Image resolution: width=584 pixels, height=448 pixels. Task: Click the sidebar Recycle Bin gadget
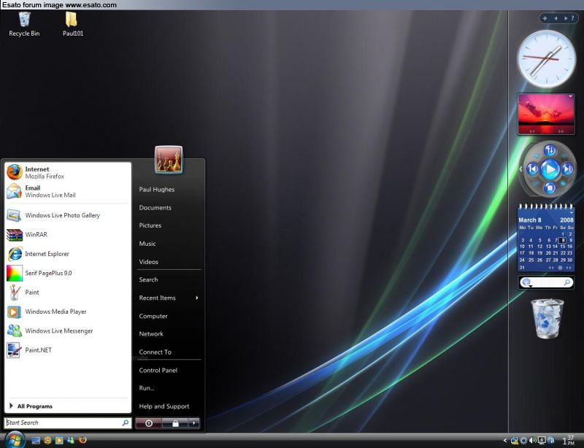[547, 319]
